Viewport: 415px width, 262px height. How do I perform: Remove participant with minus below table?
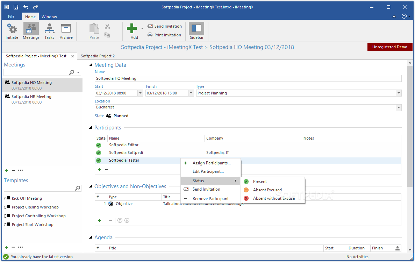pyautogui.click(x=107, y=169)
